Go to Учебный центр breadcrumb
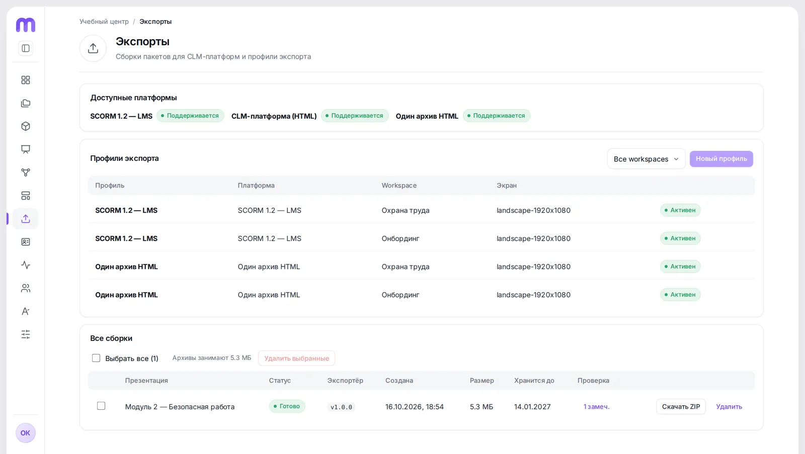 coord(104,22)
